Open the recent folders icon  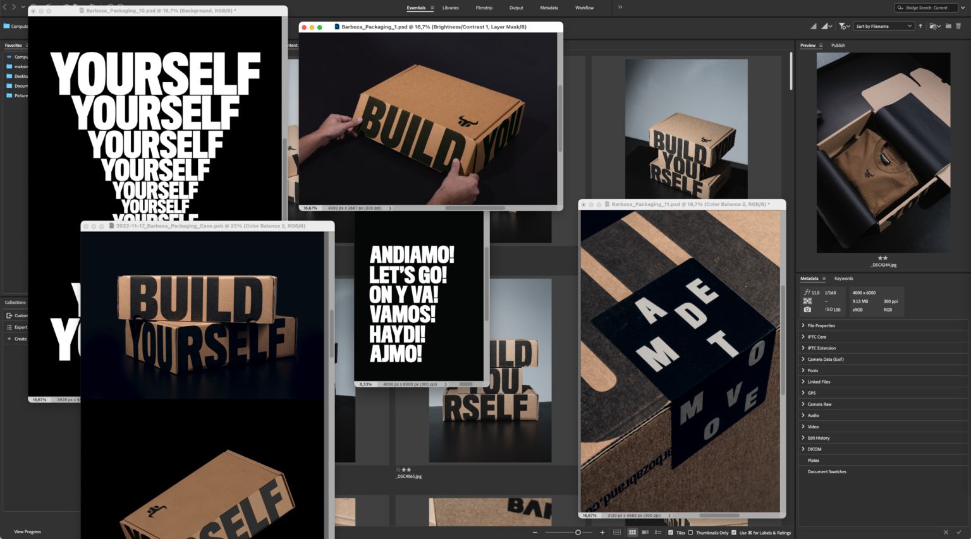934,26
